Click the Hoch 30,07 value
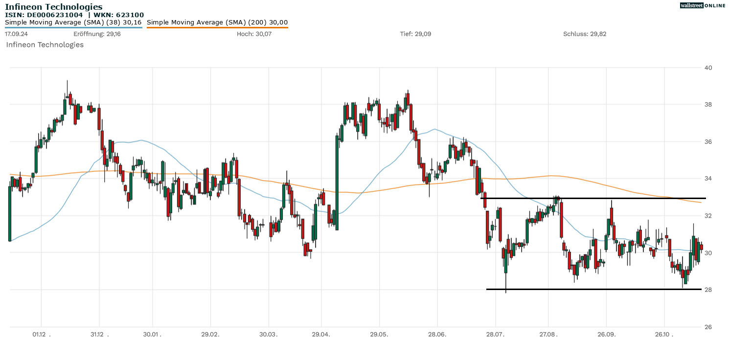The width and height of the screenshot is (729, 337). pyautogui.click(x=254, y=34)
